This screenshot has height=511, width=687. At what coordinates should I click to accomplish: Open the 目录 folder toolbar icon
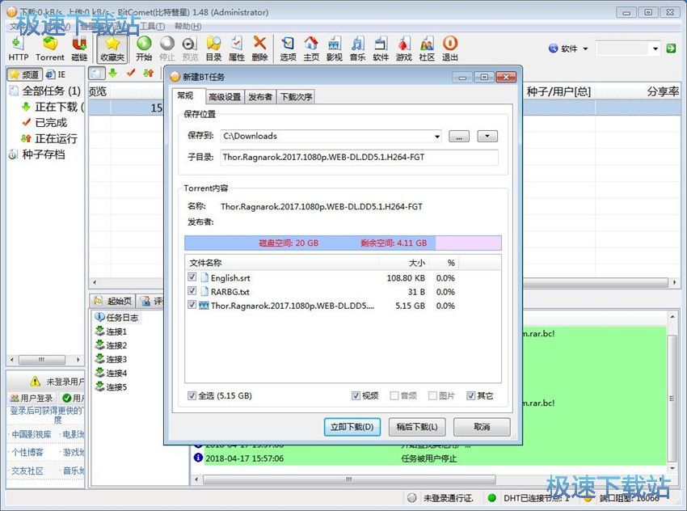click(213, 49)
